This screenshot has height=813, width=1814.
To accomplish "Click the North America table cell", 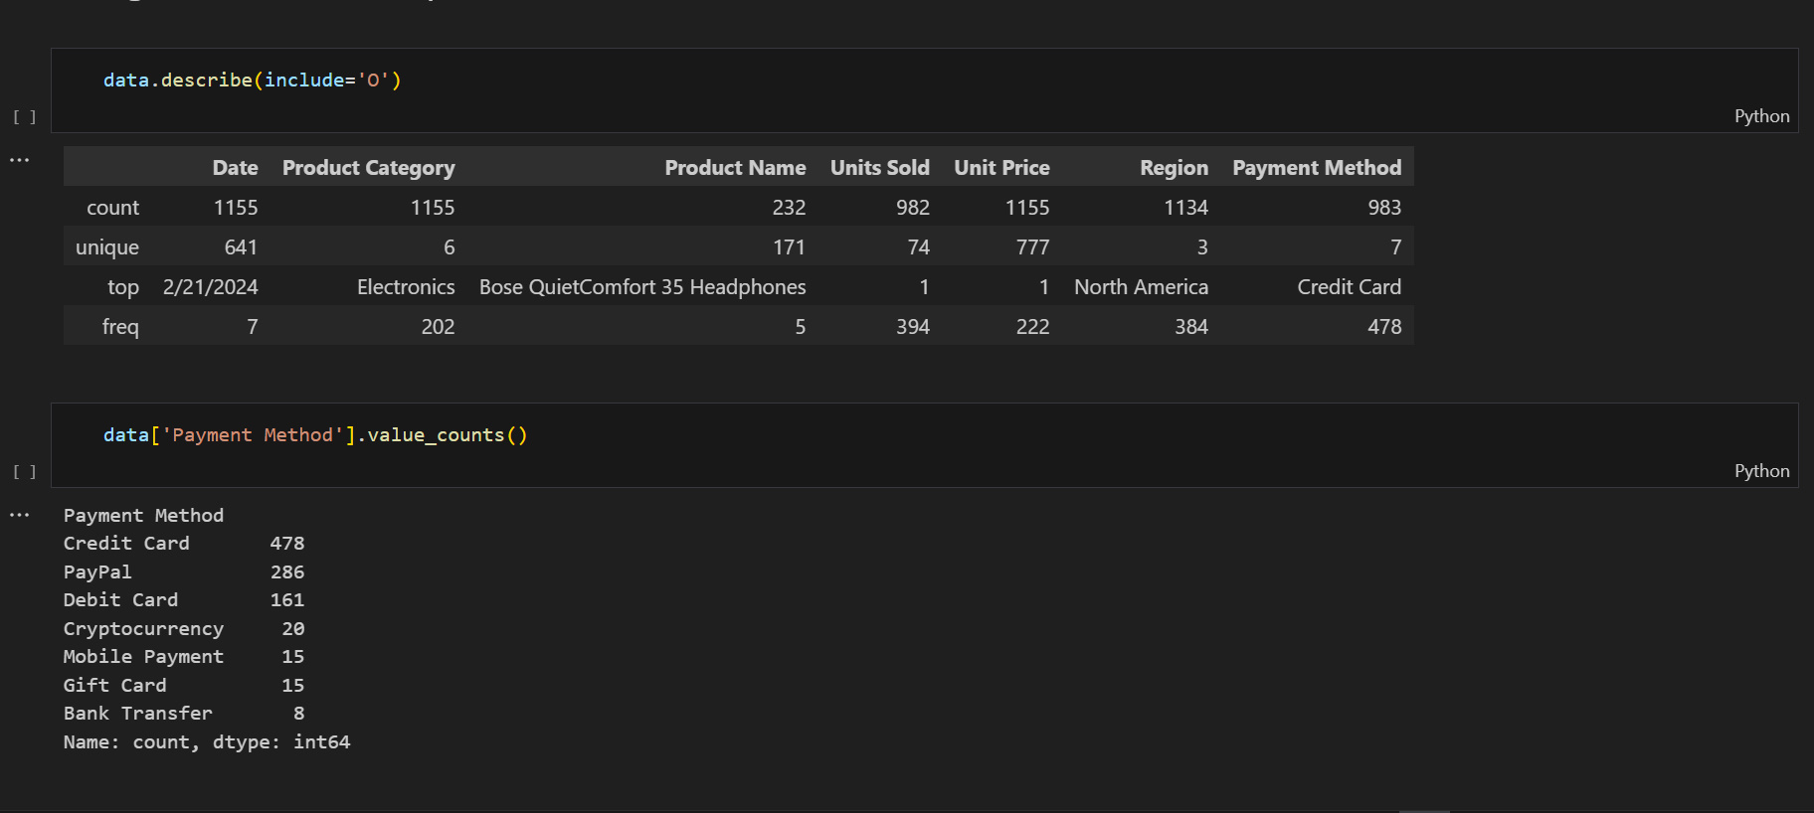I will tap(1141, 287).
